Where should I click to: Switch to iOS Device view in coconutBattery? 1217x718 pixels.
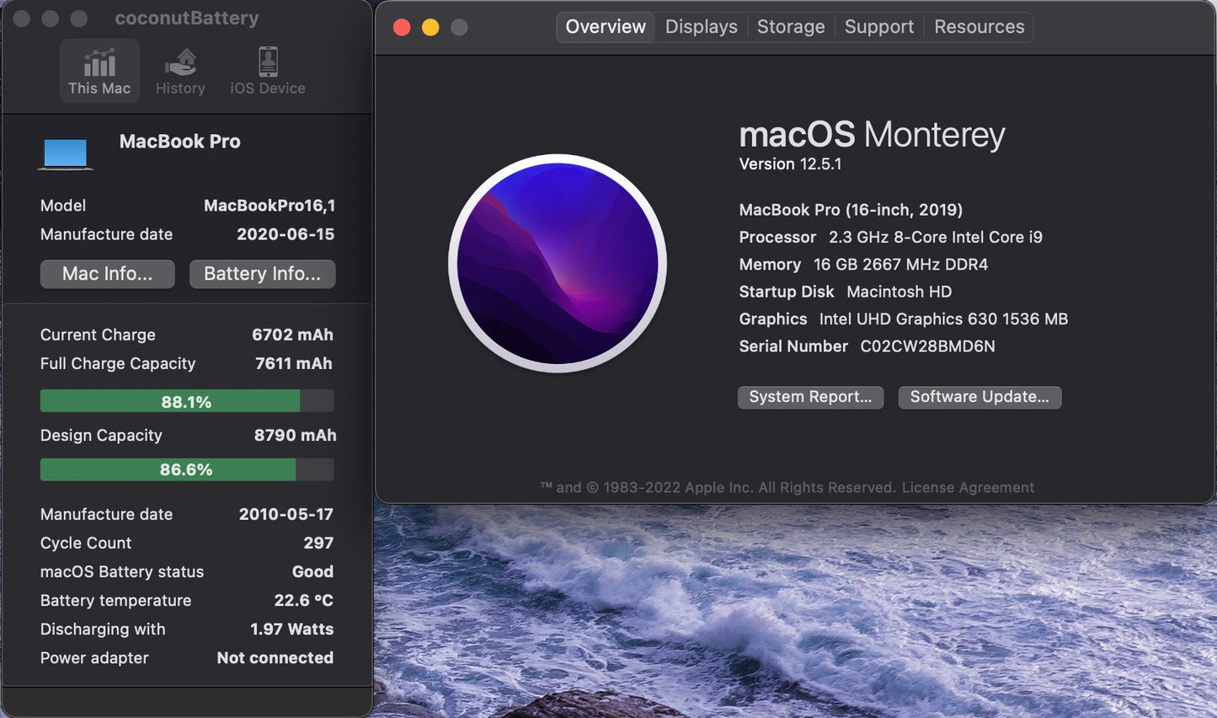tap(266, 71)
